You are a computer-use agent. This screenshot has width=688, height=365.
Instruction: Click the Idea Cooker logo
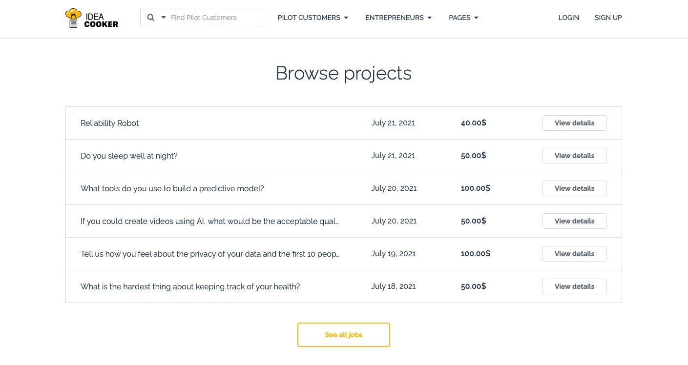pyautogui.click(x=92, y=18)
